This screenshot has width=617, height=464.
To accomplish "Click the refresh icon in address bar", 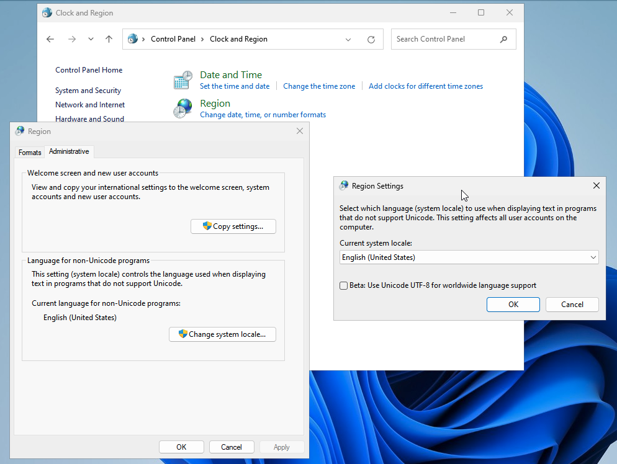I will click(x=371, y=39).
